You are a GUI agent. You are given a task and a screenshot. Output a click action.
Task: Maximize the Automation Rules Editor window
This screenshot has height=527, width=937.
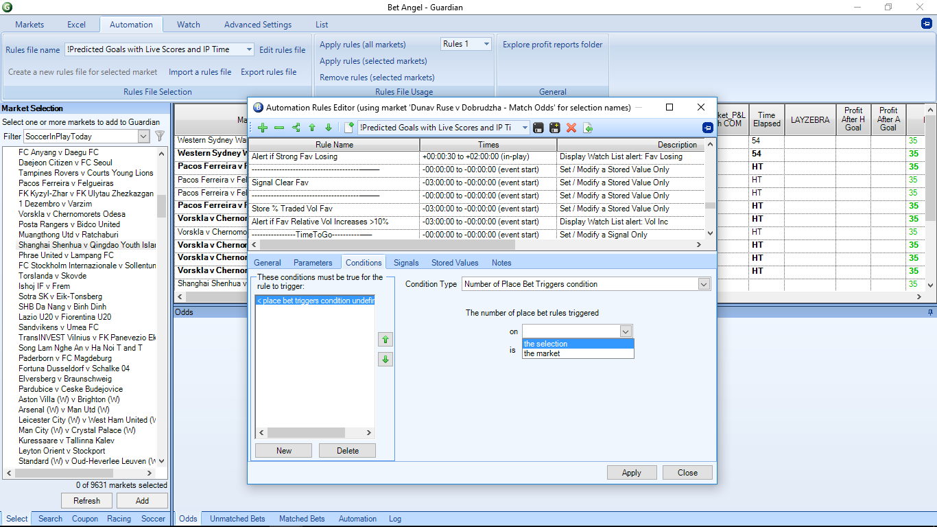point(669,107)
